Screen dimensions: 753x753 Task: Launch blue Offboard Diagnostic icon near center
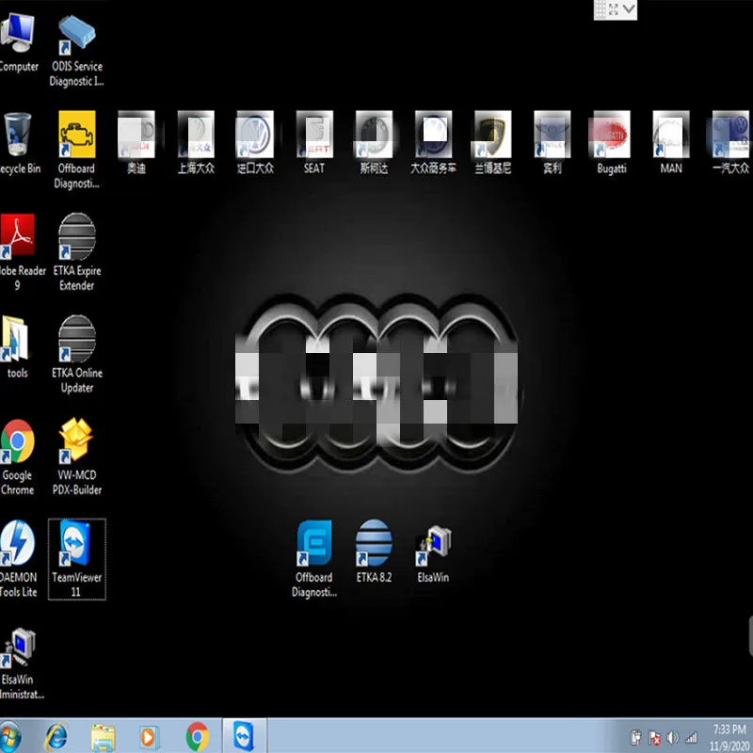(x=314, y=559)
